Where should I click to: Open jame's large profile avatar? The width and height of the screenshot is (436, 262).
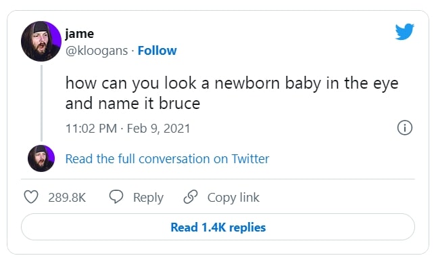[41, 41]
